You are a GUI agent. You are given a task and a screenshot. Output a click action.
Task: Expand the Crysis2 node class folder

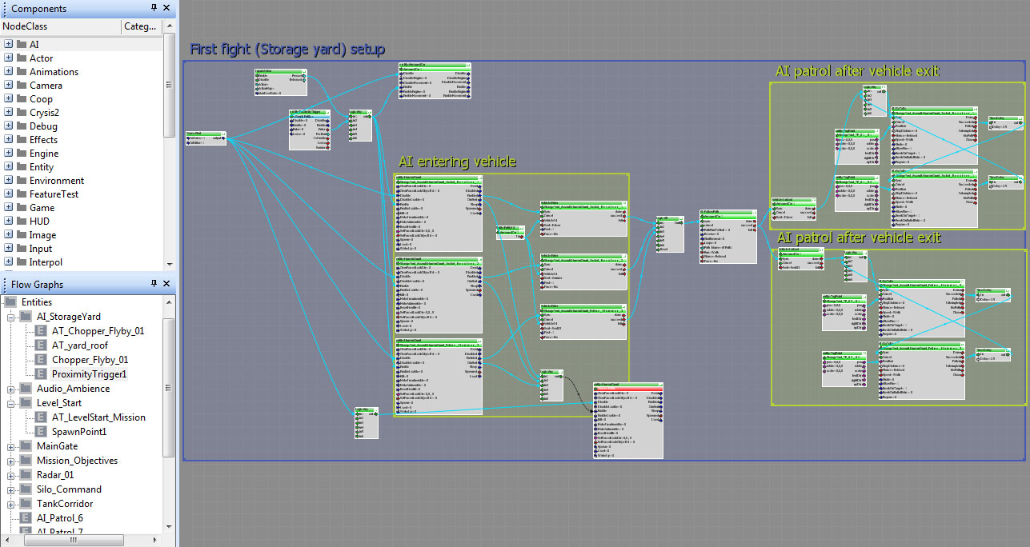tap(9, 113)
